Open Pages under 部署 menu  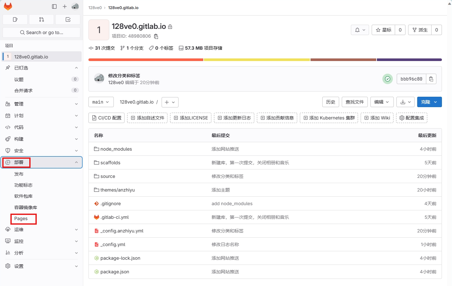point(42,218)
